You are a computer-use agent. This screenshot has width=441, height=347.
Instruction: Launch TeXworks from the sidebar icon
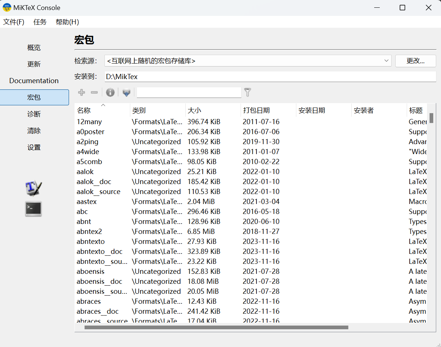click(34, 188)
